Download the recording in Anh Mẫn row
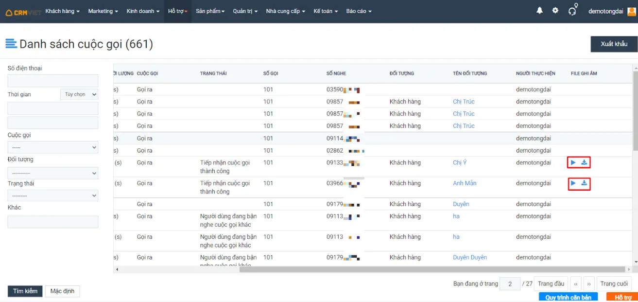 click(585, 183)
